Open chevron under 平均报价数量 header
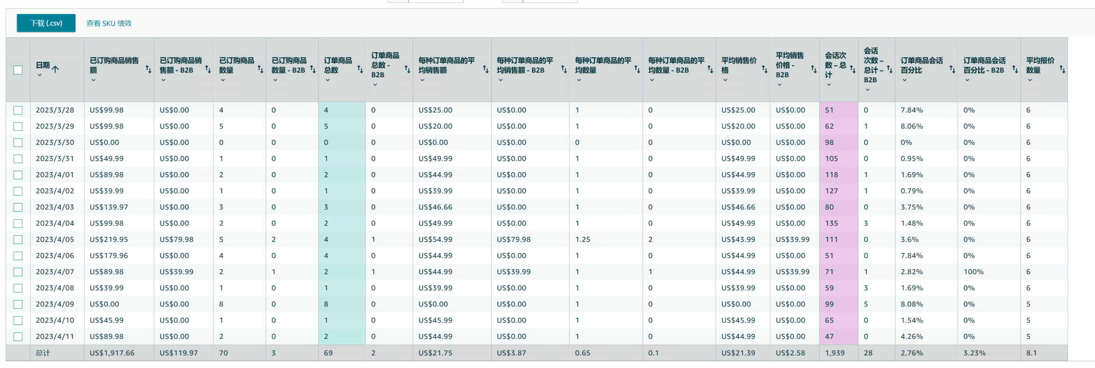Screen dimensions: 1095x368 1030,80
